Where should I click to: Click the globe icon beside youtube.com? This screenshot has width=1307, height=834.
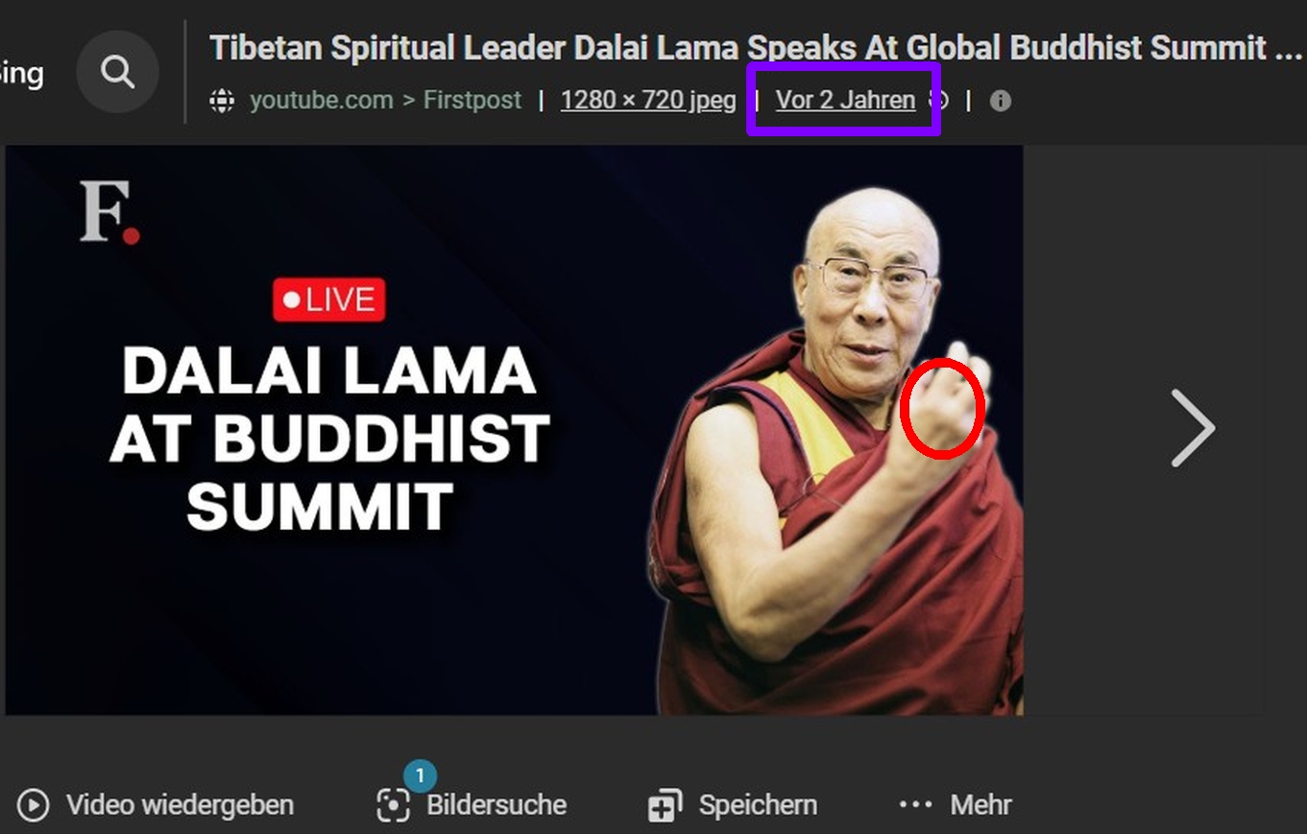(222, 100)
